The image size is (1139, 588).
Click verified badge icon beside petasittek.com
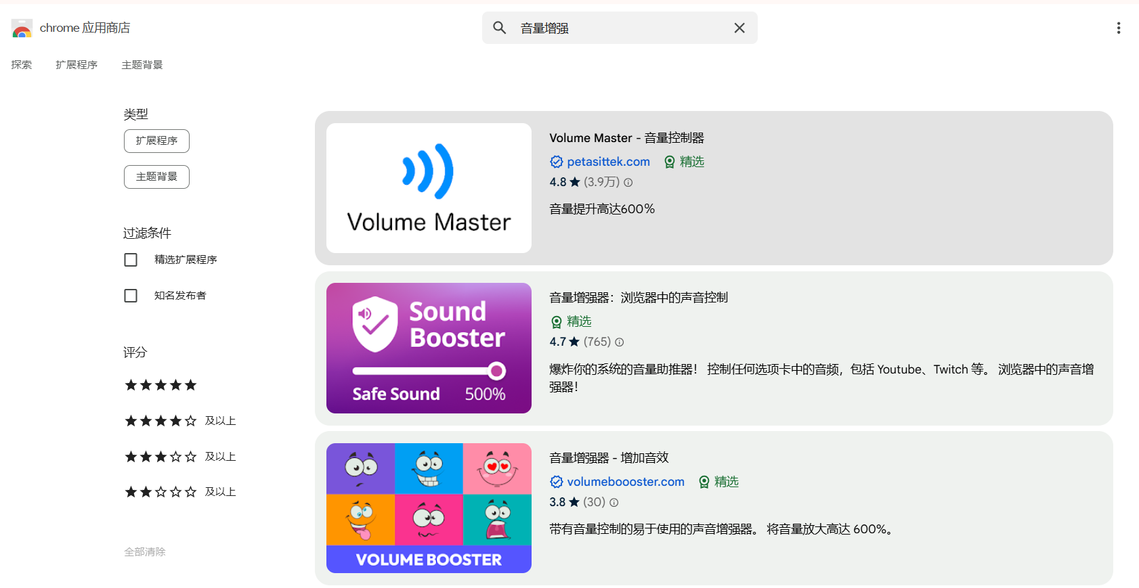click(x=557, y=162)
